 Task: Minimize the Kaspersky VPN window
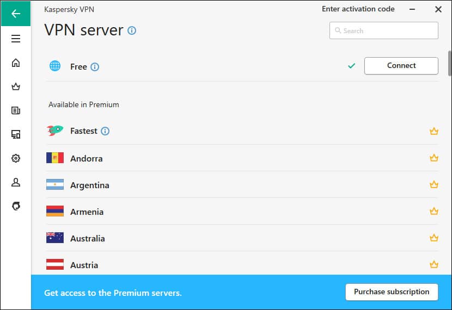412,9
